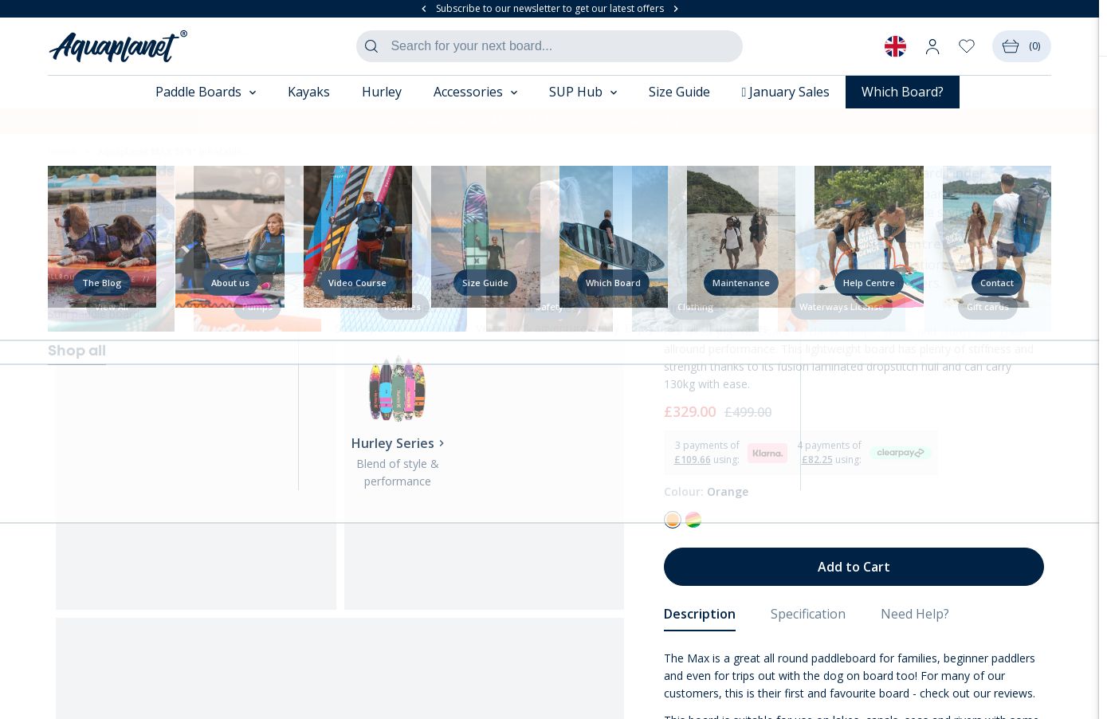Open the shopping basket (0)
The width and height of the screenshot is (1107, 719).
tap(1021, 46)
